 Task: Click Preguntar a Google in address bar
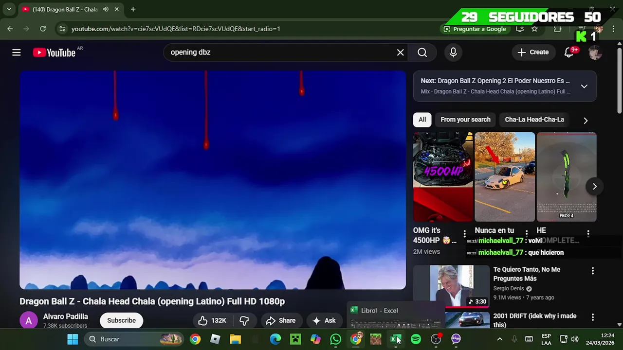tap(475, 29)
